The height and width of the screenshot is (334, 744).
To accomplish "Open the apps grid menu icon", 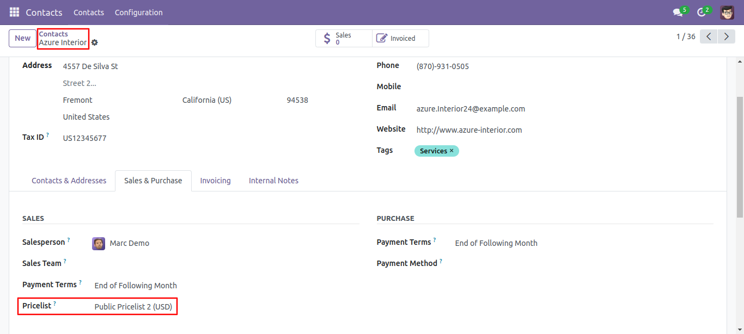I will coord(14,12).
